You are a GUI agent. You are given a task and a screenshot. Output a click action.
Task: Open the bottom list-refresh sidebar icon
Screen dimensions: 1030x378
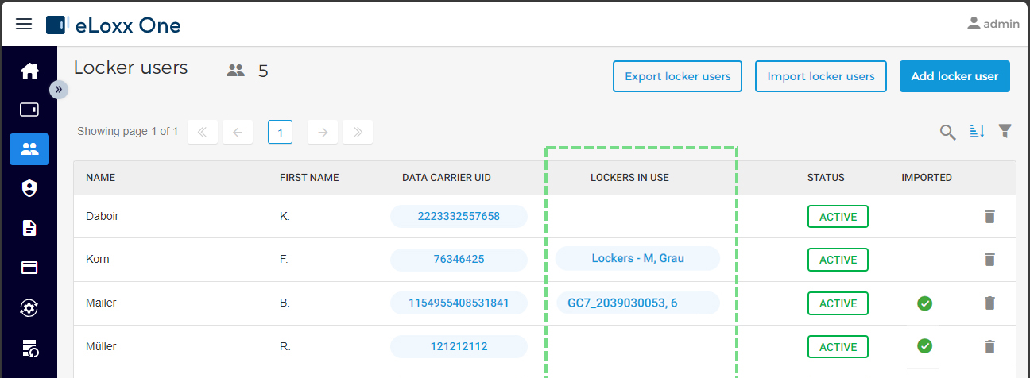(x=29, y=347)
